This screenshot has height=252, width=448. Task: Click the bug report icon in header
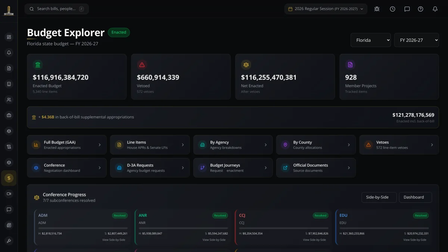[x=377, y=9]
